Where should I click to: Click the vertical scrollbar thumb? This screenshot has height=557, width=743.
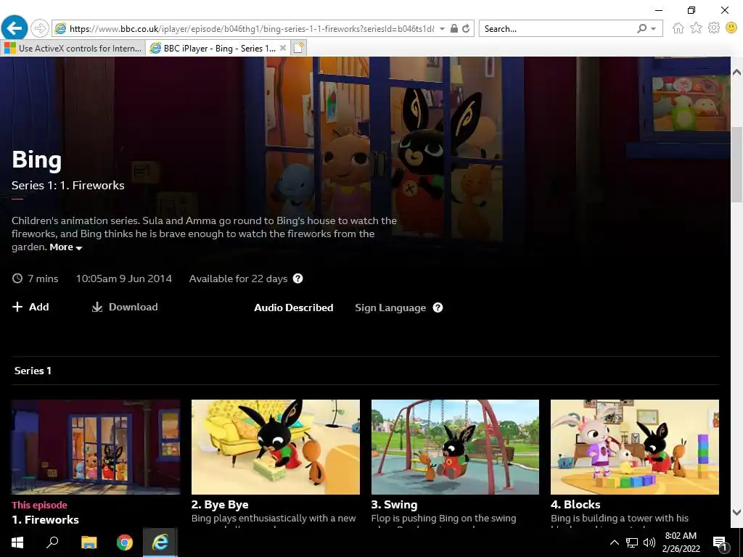pyautogui.click(x=737, y=165)
